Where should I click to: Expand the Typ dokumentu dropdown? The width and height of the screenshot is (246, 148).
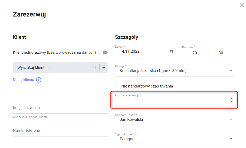click(231, 139)
